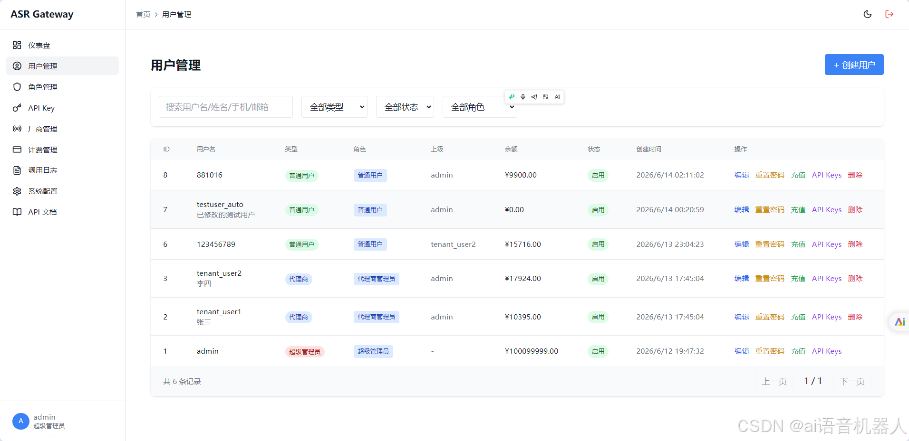Click the Ai icon in floating toolbar
This screenshot has height=441, width=909.
point(557,97)
